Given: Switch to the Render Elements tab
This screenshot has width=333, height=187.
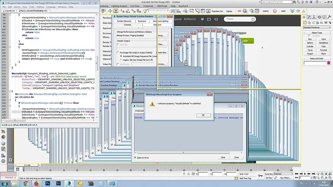Looking at the screenshot, I should [x=124, y=21].
